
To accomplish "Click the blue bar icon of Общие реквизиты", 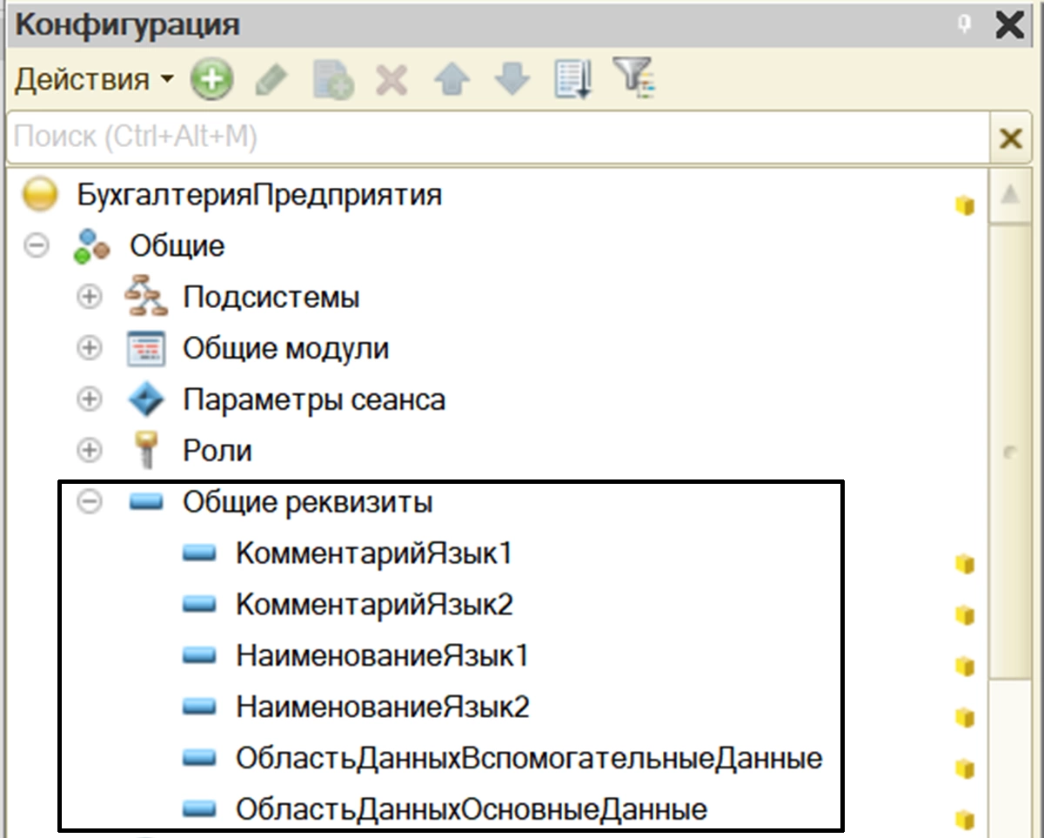I will pos(145,503).
